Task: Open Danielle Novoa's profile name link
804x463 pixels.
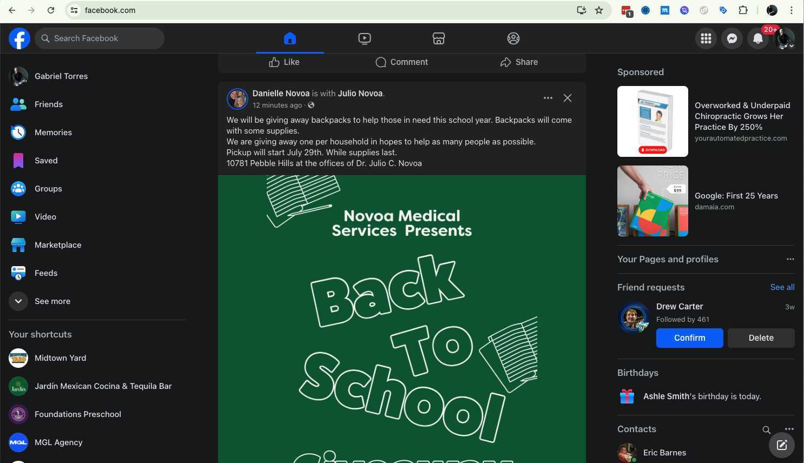Action: [281, 94]
